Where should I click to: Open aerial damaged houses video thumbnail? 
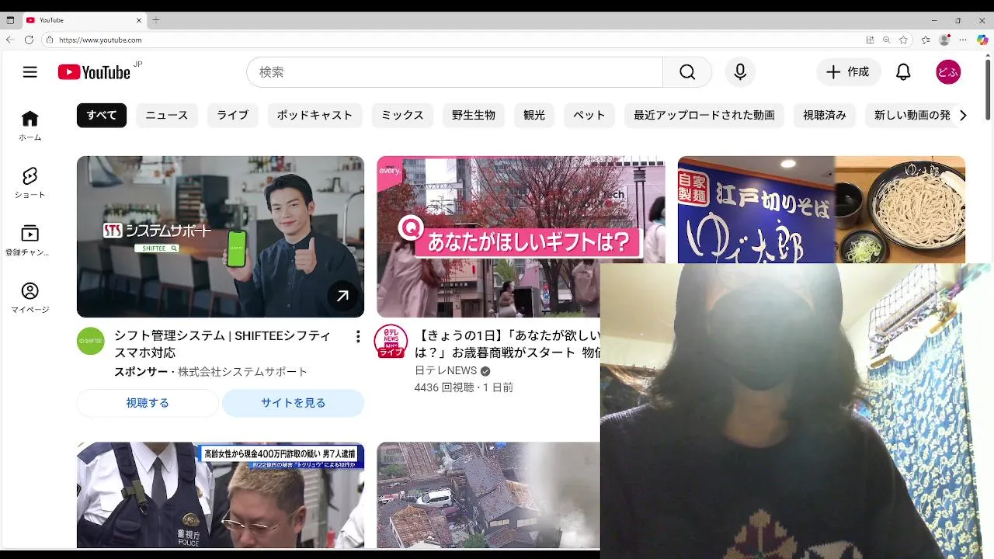coord(488,495)
